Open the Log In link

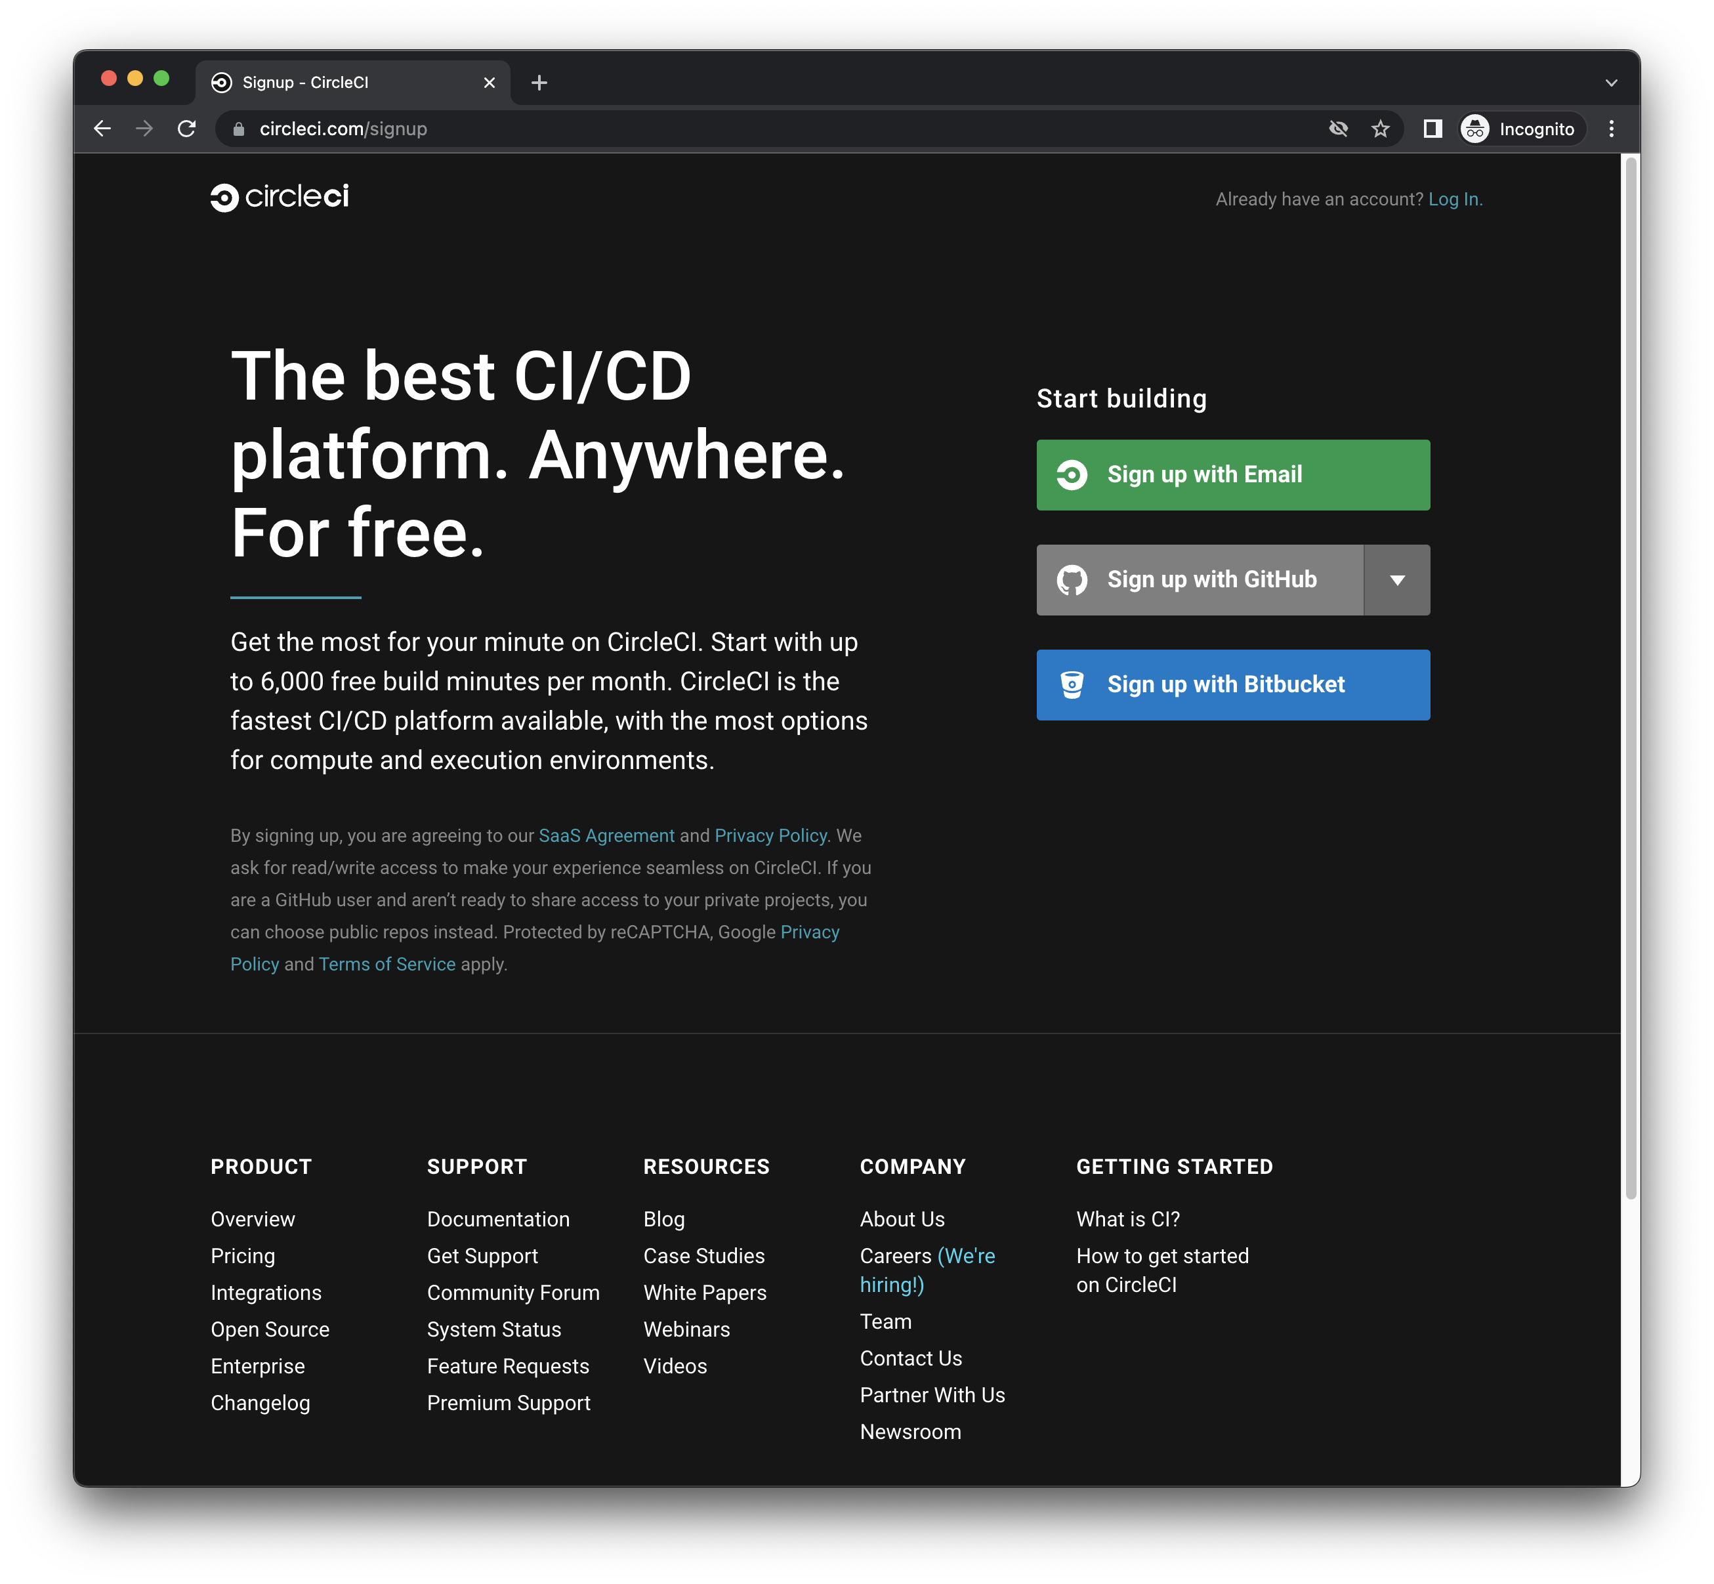coord(1454,199)
